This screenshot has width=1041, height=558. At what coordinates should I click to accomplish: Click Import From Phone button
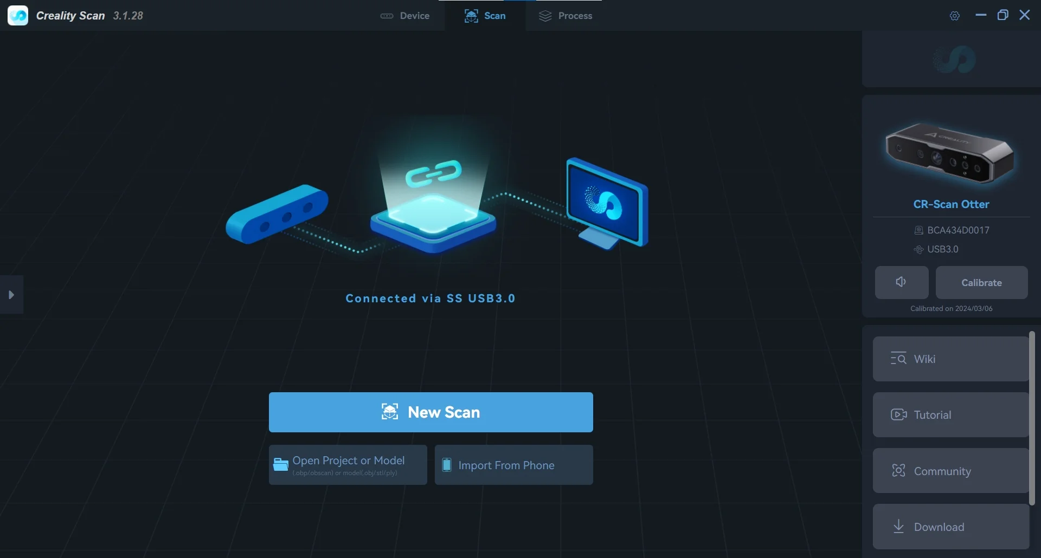514,465
